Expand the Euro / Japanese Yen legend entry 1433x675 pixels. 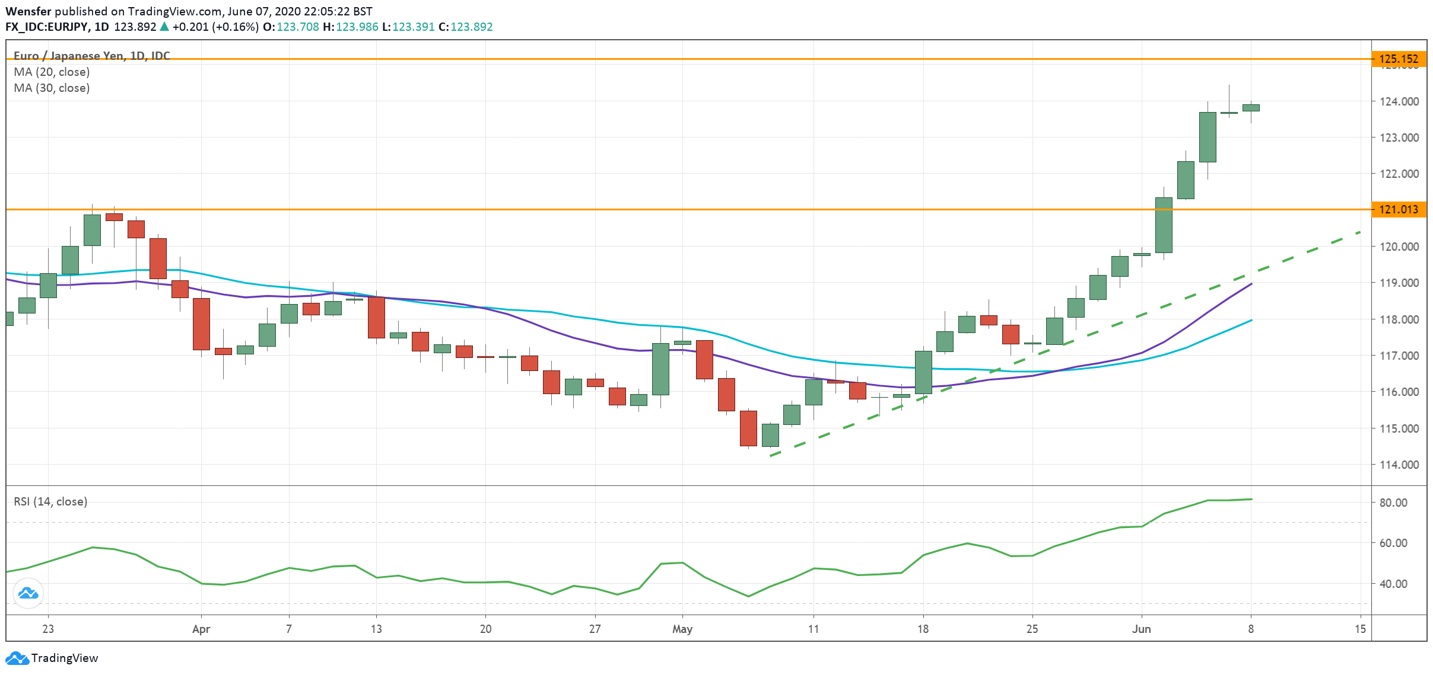[91, 56]
